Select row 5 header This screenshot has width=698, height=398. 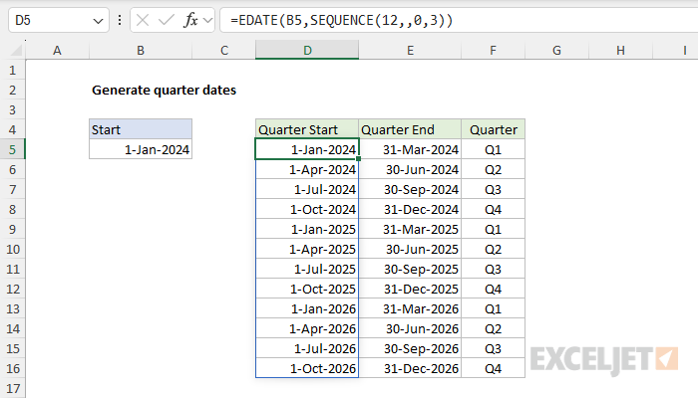pyautogui.click(x=12, y=149)
